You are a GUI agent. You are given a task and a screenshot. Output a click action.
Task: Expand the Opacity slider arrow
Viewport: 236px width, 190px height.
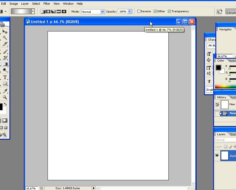tap(130, 11)
